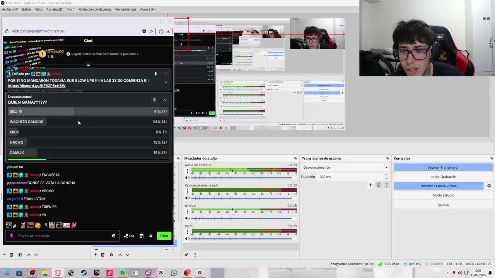The image size is (495, 278).
Task: Move the selected source down
Action: 127,255
